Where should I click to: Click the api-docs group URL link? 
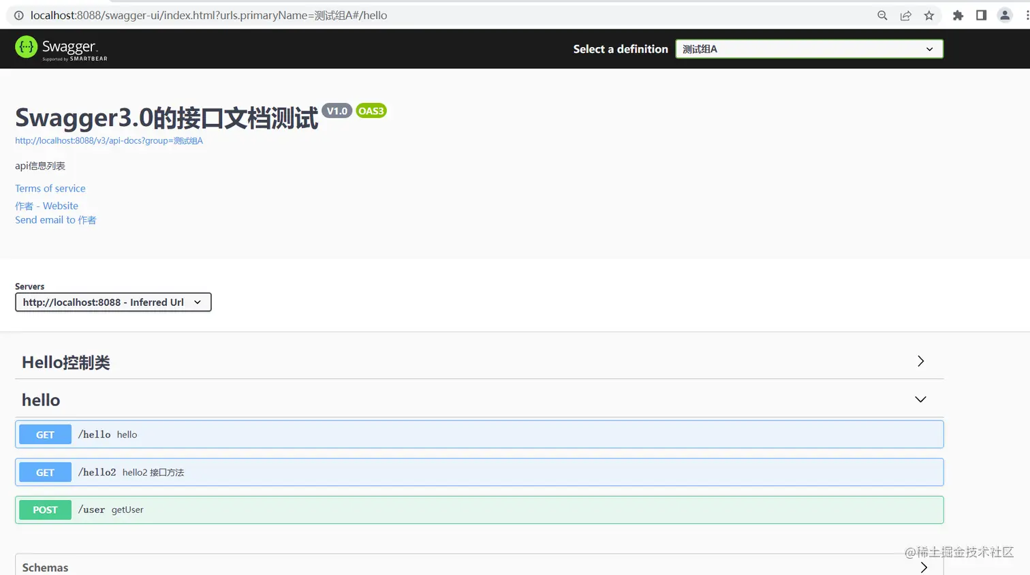coord(109,141)
